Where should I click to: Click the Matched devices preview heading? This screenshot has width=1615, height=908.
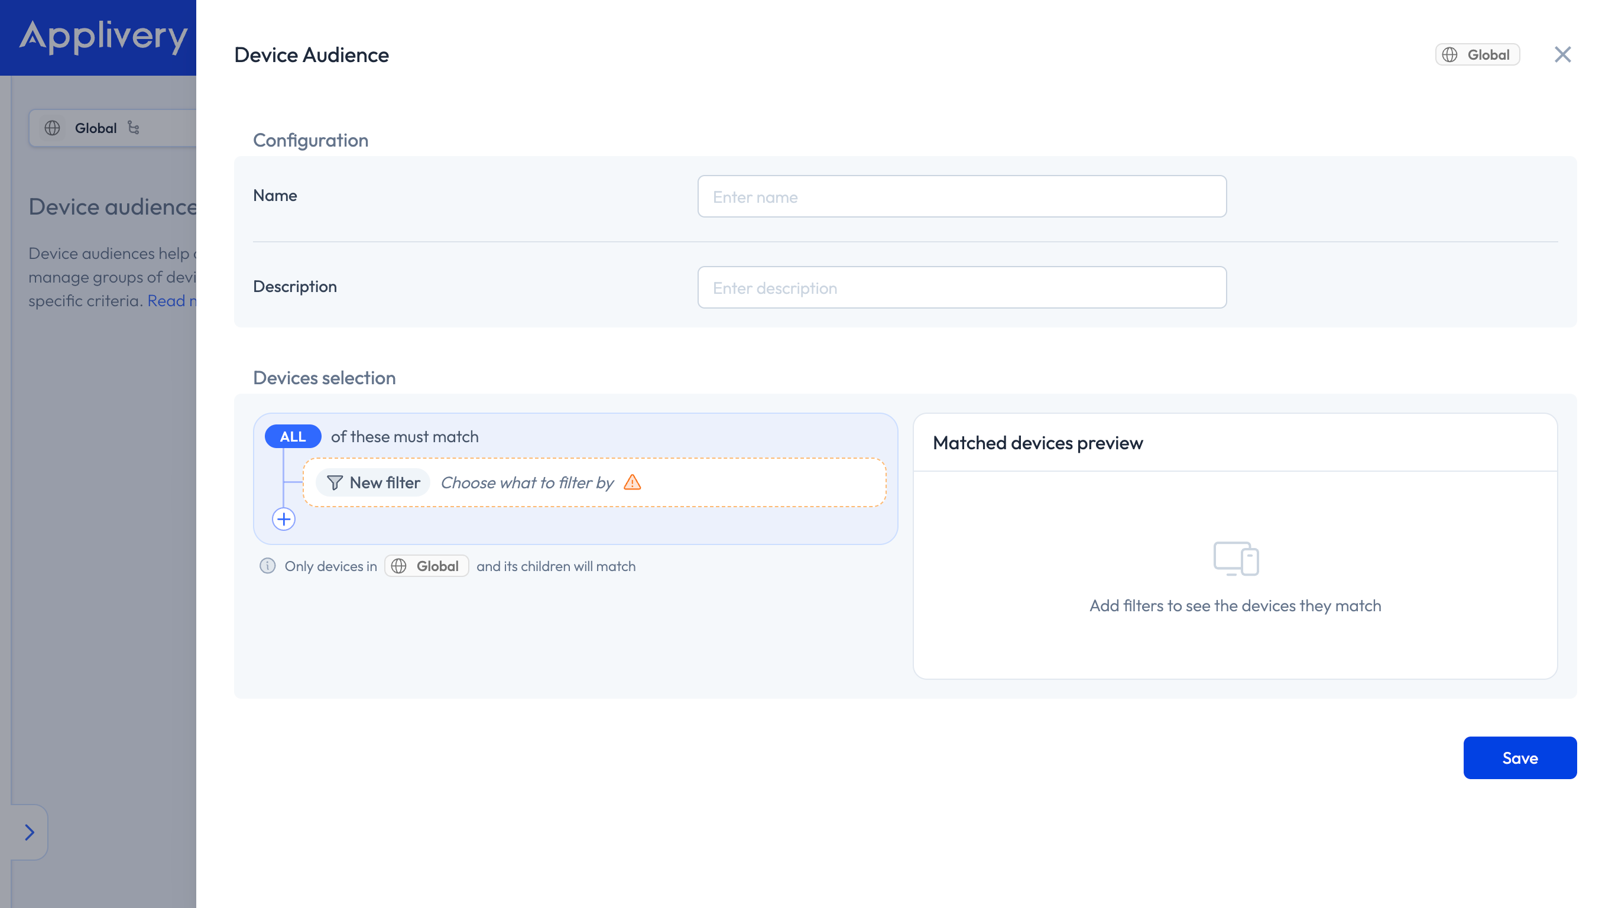[x=1037, y=443]
